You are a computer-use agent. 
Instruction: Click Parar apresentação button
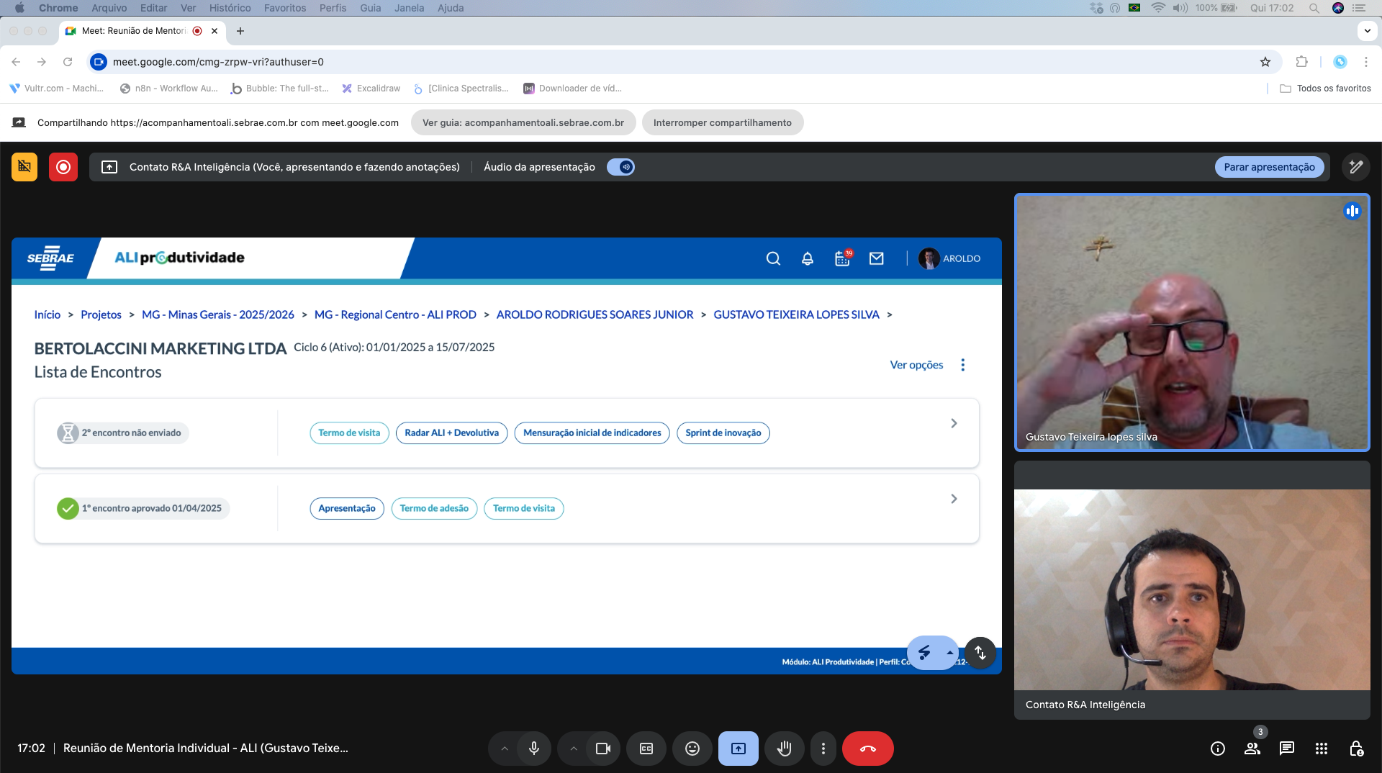[1270, 167]
